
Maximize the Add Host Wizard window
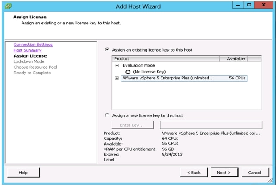[249, 5]
